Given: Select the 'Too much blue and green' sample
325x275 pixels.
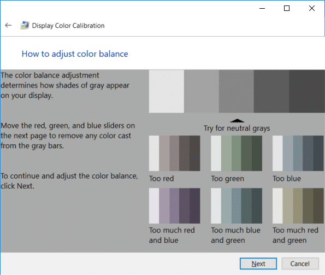Looking at the screenshot, I should [x=237, y=206].
